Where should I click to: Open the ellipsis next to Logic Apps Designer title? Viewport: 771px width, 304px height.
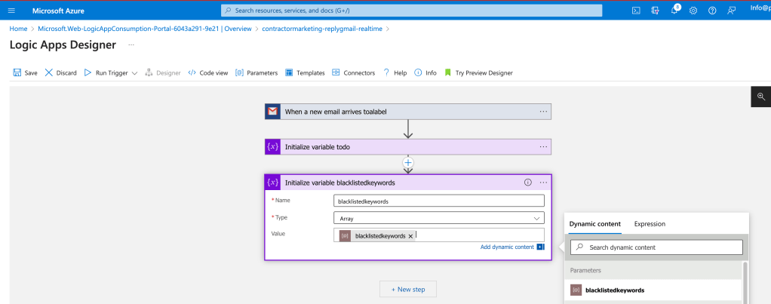[131, 45]
